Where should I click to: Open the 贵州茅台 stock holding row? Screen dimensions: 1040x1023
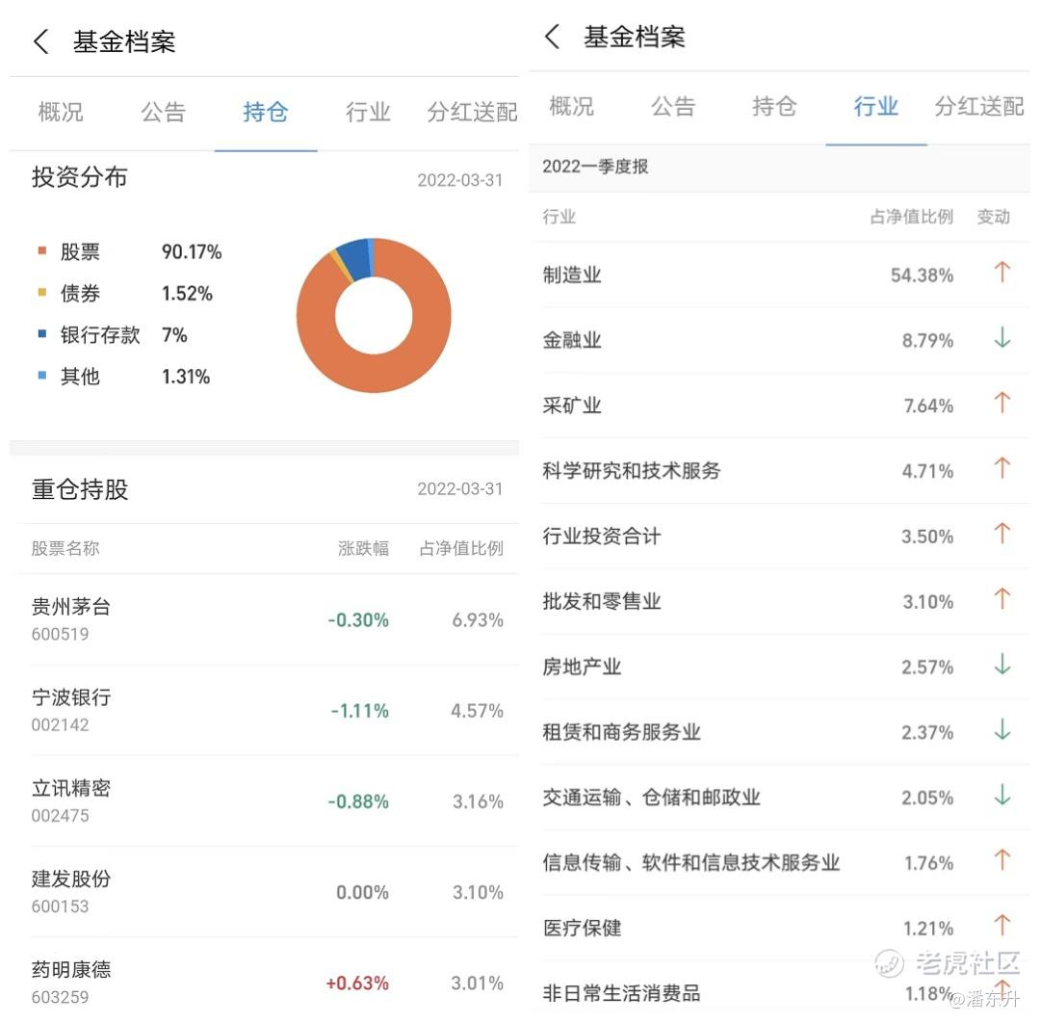tap(268, 619)
